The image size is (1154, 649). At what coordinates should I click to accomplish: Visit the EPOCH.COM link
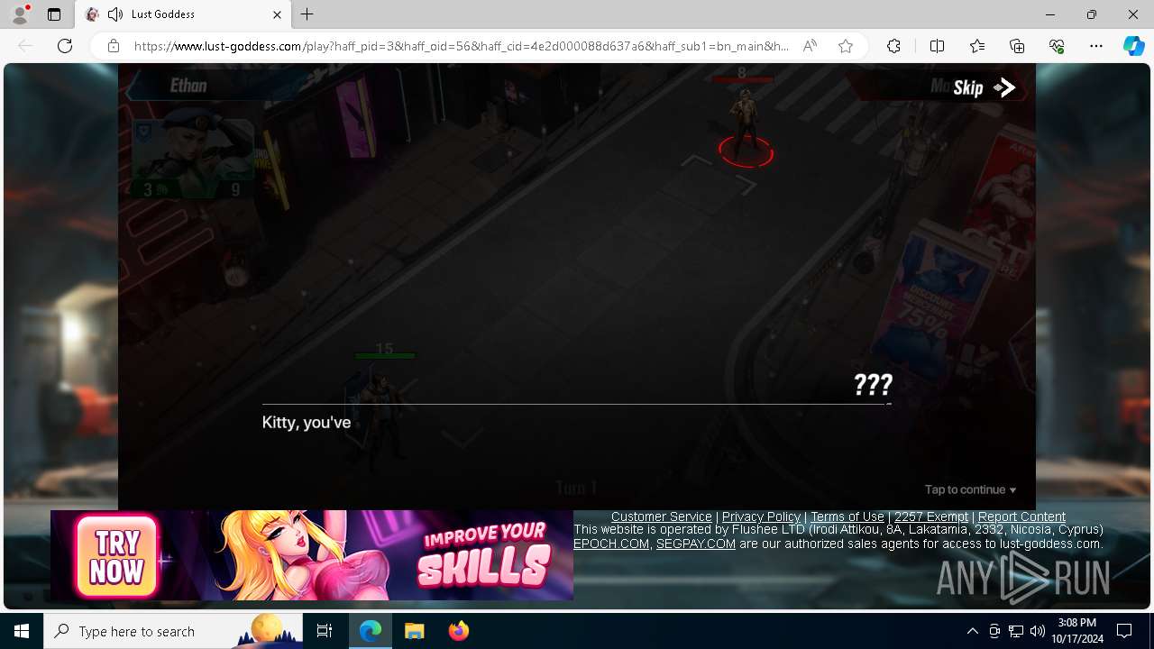611,544
